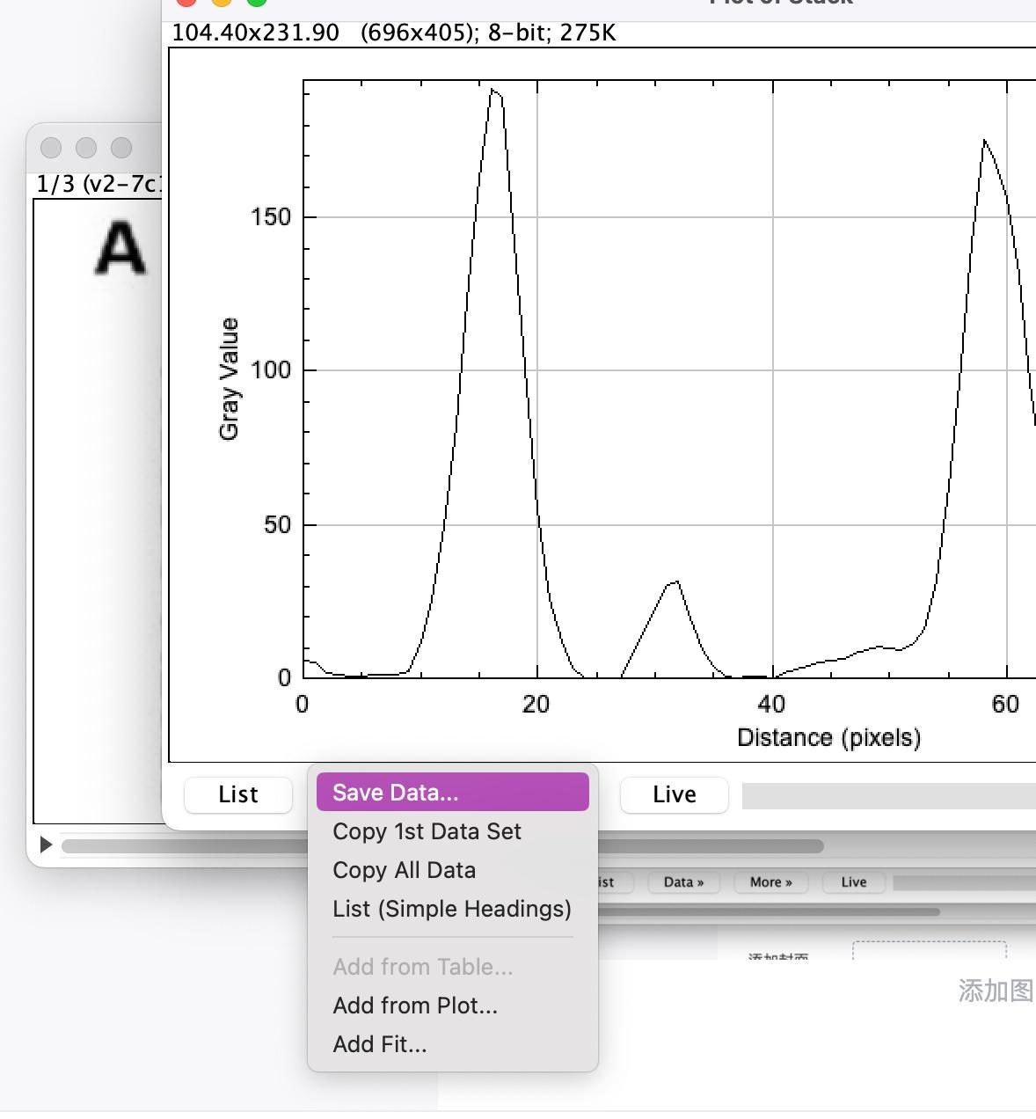Expand the More » dropdown in background window
This screenshot has height=1119, width=1036.
(x=770, y=882)
